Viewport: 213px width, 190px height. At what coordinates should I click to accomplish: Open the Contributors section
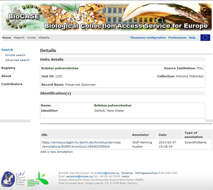(x=12, y=84)
